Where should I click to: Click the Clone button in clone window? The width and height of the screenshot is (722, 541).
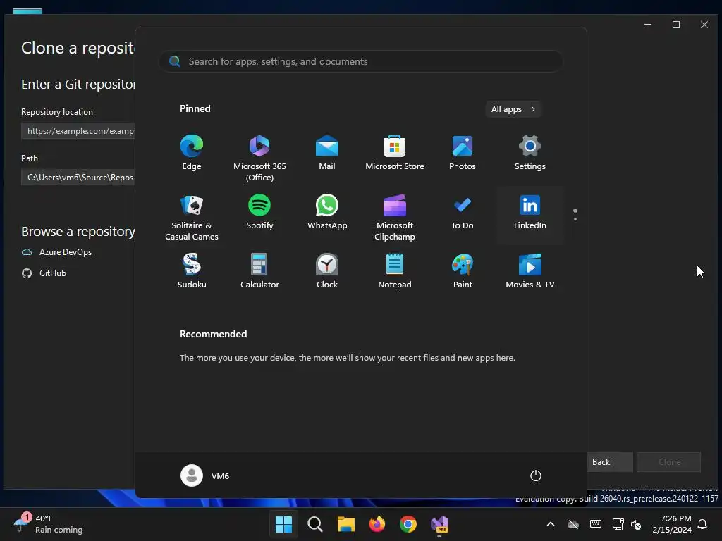[669, 462]
